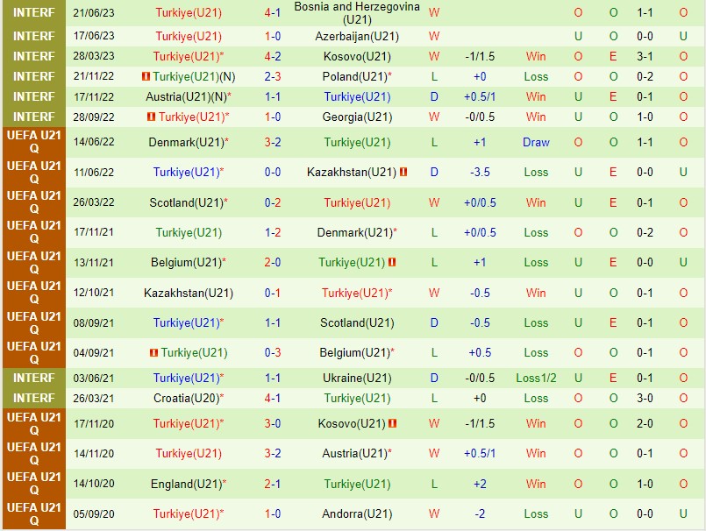Click red card icon beside Turkiye(U21)(N) on 21/11/22

click(146, 76)
